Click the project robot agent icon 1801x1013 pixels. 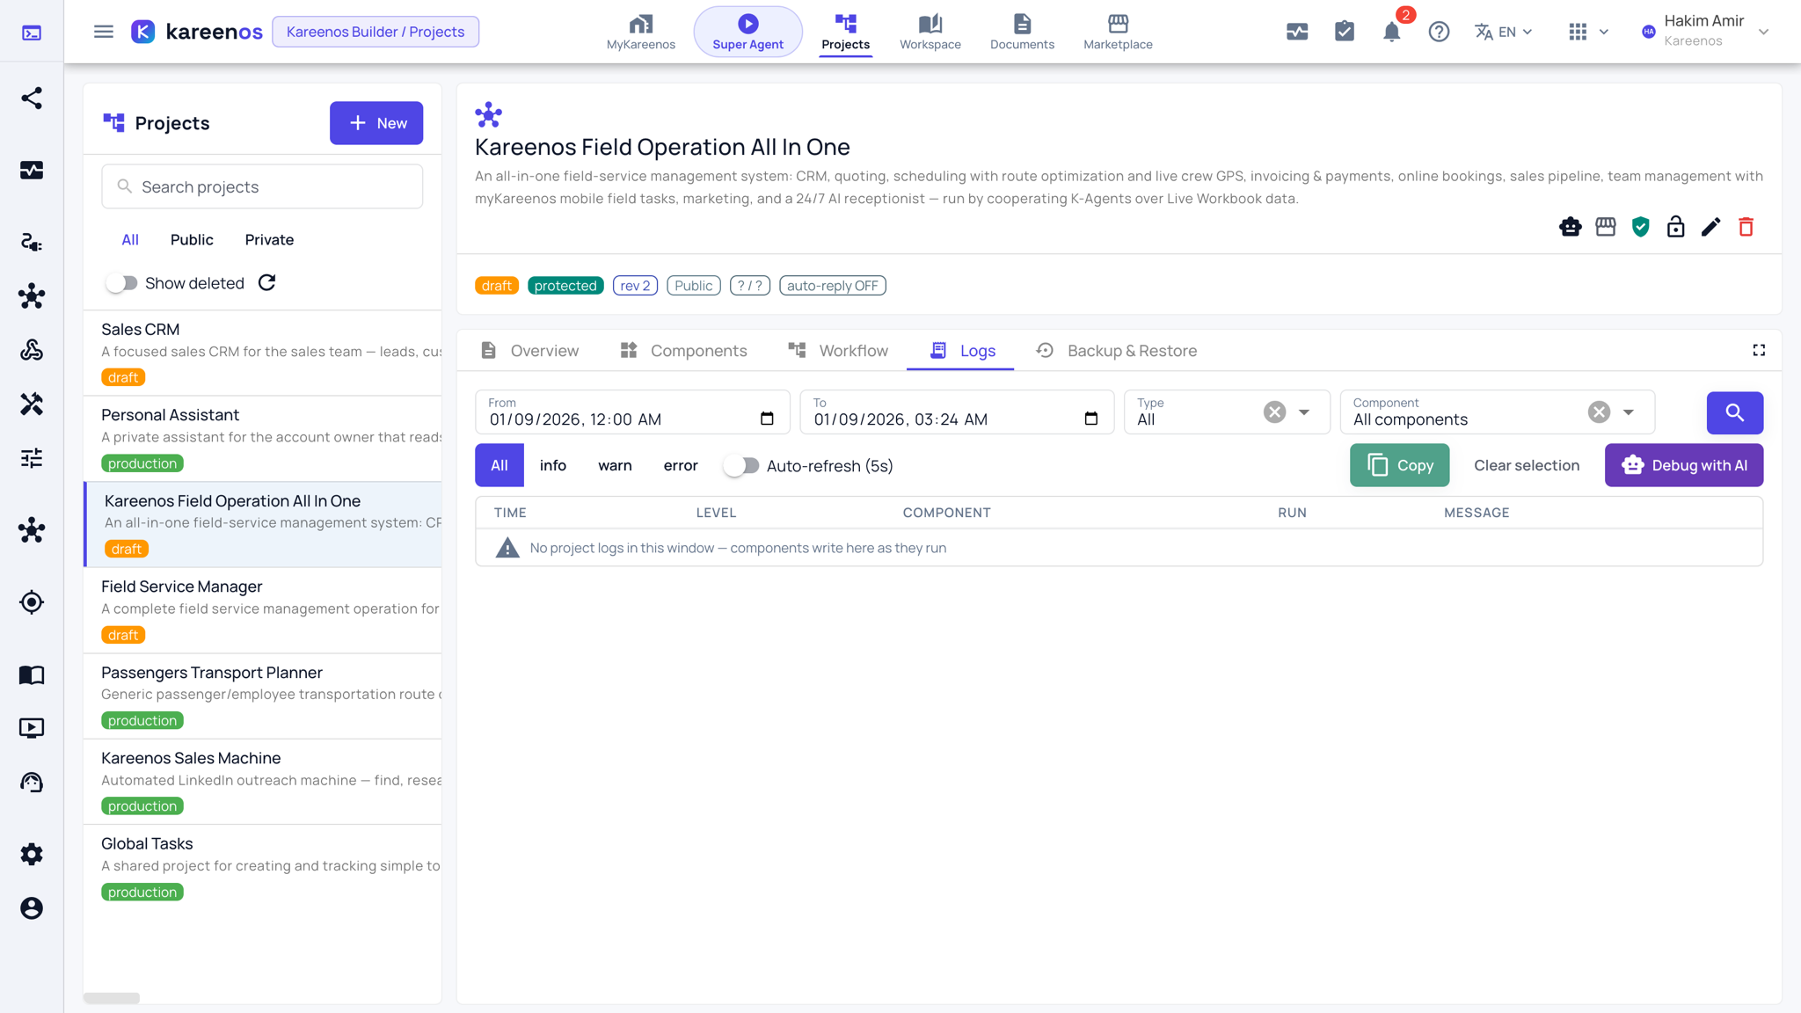1571,227
